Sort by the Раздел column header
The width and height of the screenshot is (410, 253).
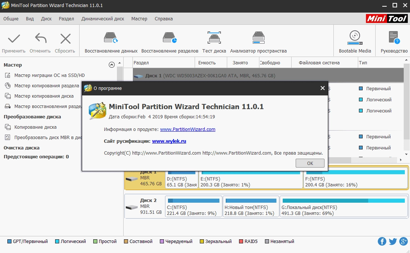tap(164, 63)
